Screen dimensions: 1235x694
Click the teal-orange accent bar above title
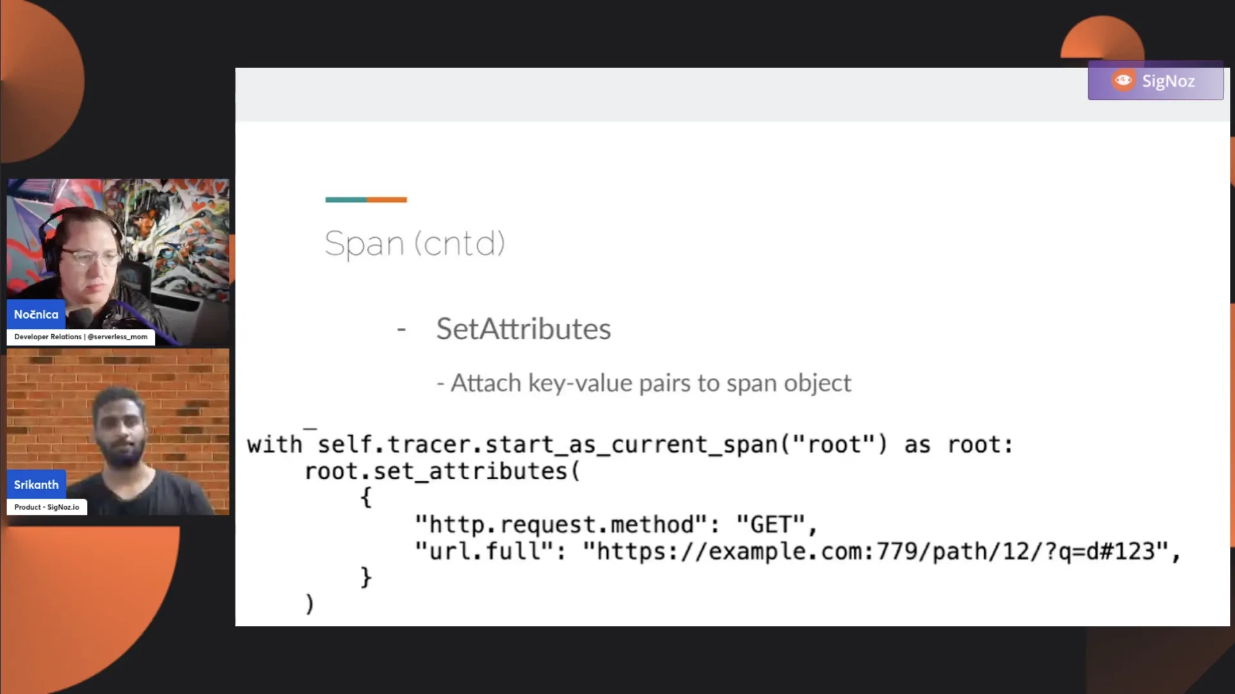(x=366, y=200)
